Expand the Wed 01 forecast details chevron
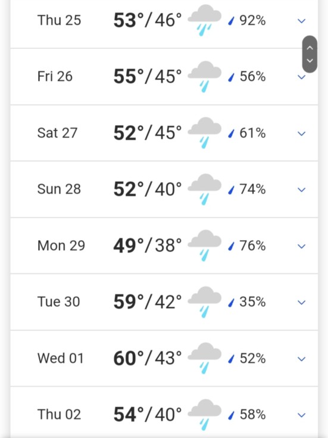 click(x=301, y=359)
